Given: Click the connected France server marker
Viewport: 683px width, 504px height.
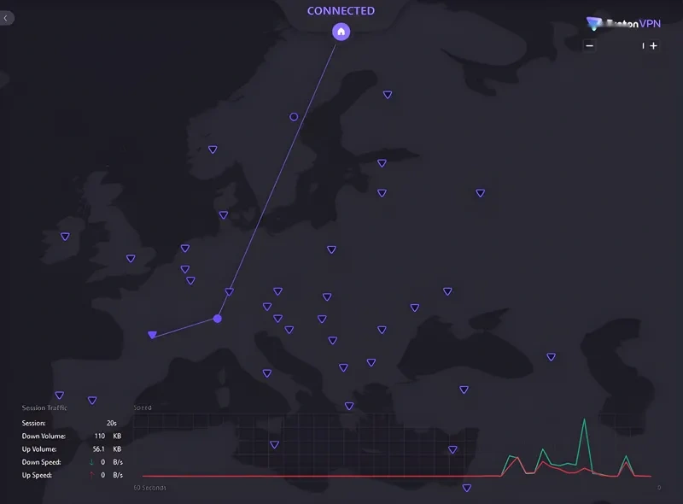Looking at the screenshot, I should (x=152, y=335).
